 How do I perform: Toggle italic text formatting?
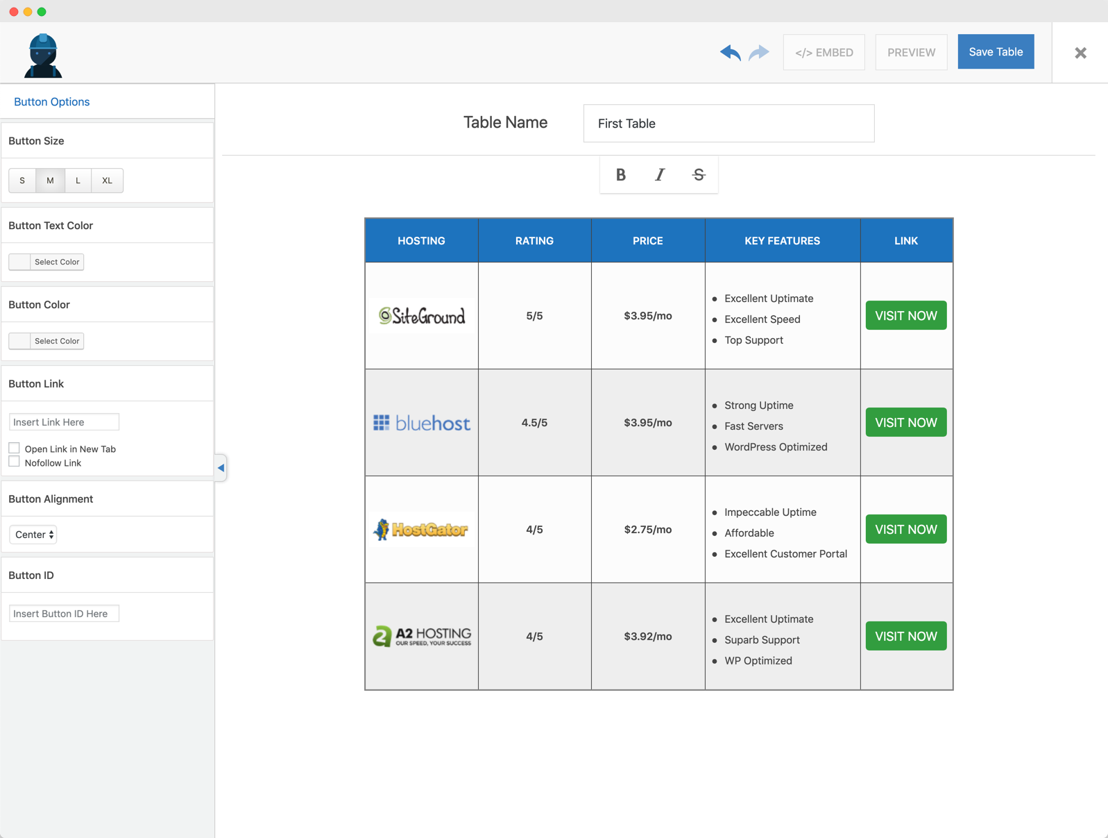(659, 175)
